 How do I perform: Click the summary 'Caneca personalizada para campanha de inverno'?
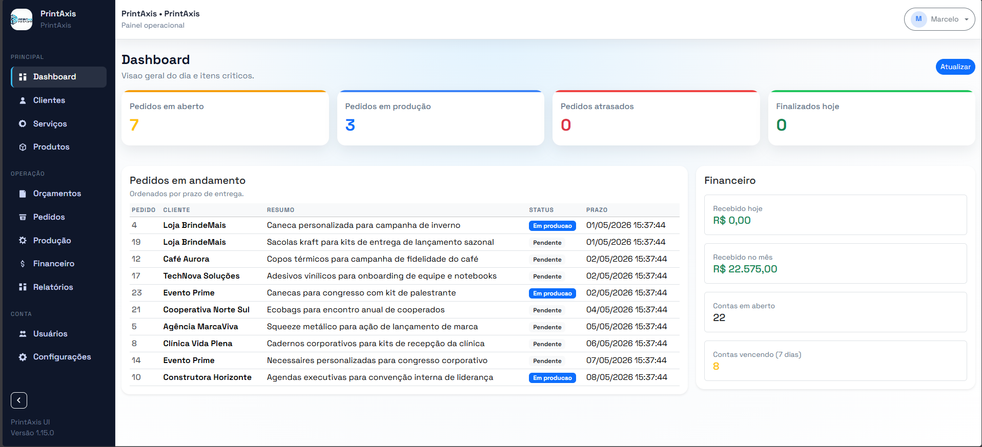tap(363, 225)
